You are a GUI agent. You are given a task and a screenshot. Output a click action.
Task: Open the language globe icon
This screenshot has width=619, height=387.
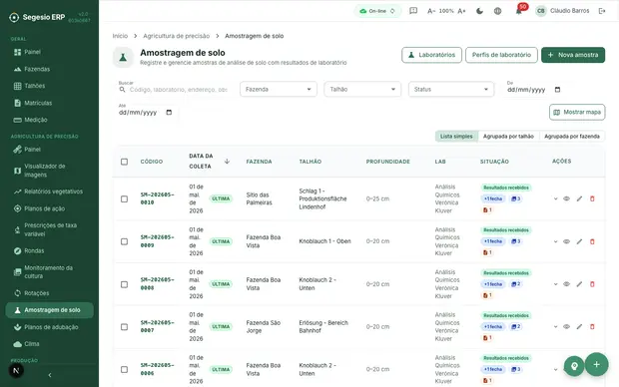tap(497, 11)
